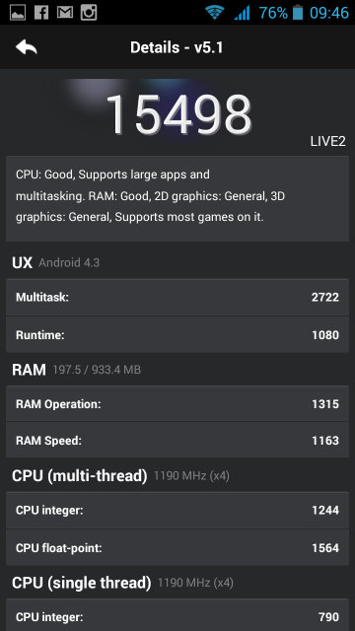Tap the total score 15498

(178, 114)
